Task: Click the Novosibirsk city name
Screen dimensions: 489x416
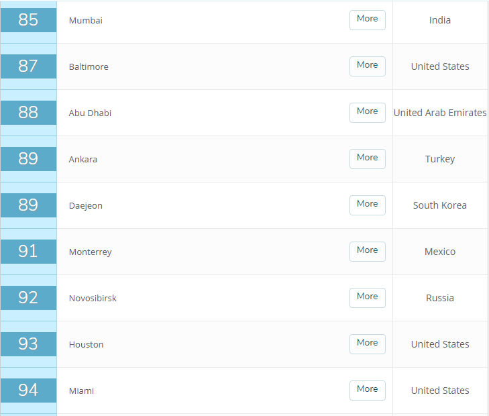Action: (93, 299)
